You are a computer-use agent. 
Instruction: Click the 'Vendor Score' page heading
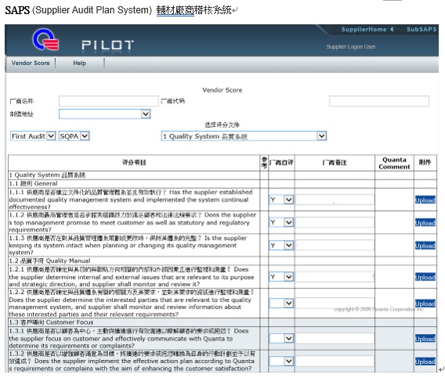click(222, 90)
